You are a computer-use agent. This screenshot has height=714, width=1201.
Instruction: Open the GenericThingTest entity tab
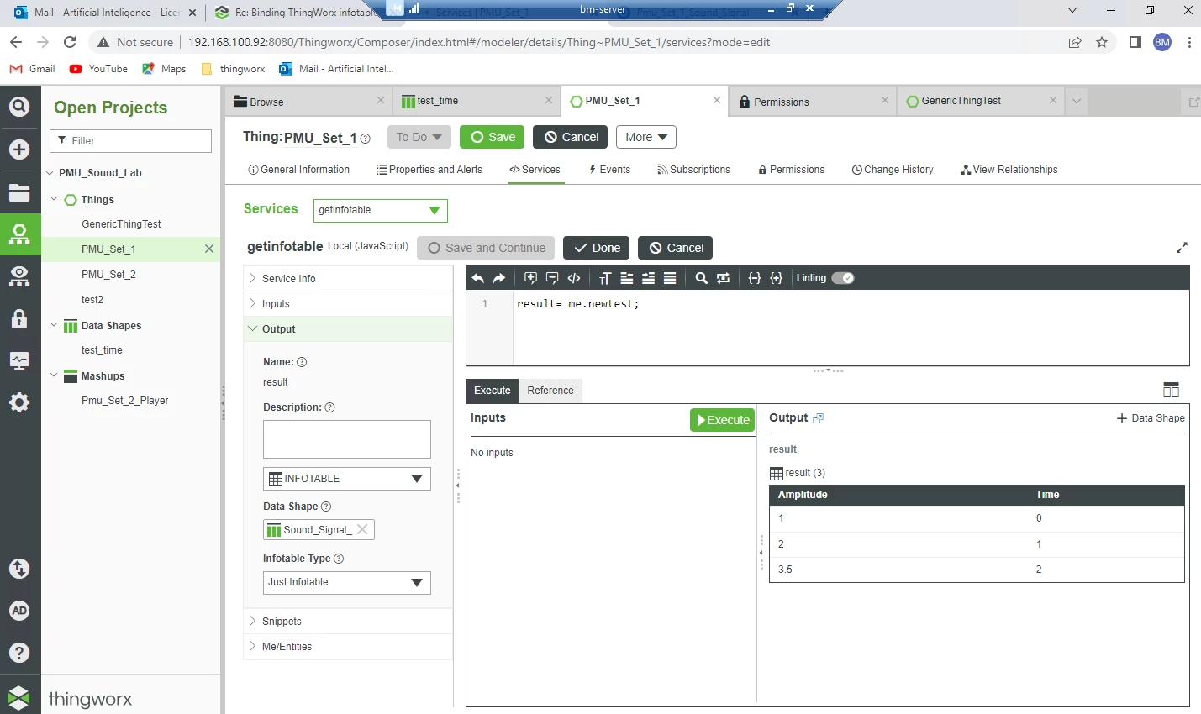click(981, 101)
